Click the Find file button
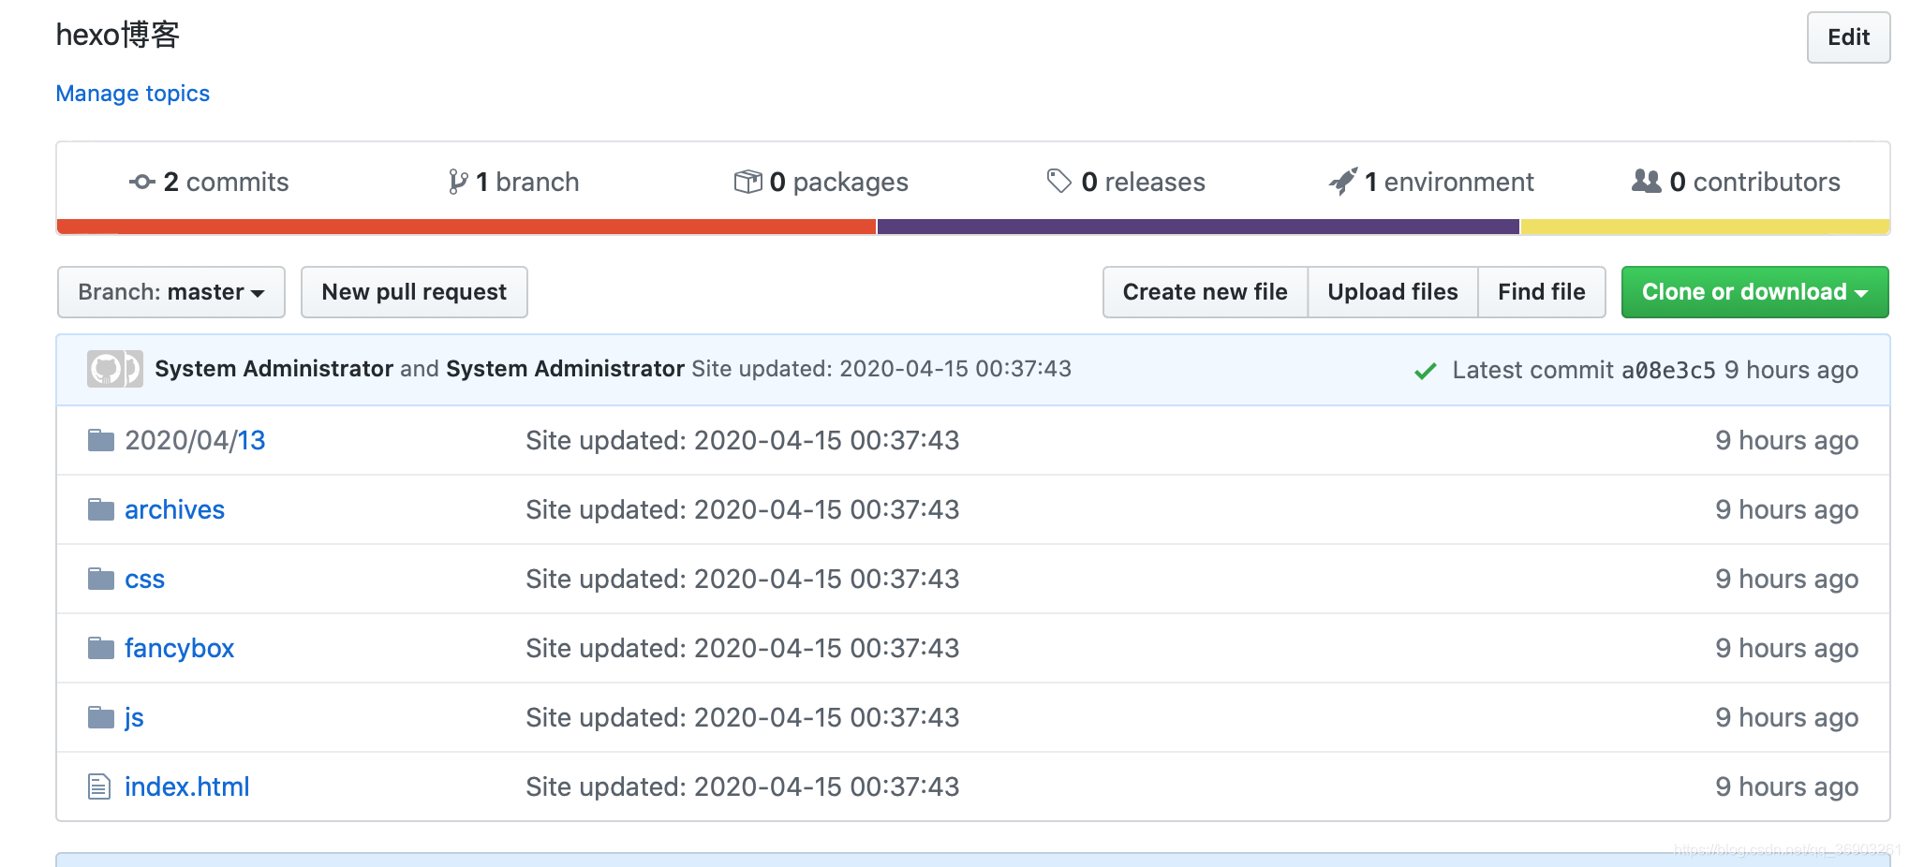1909x867 pixels. click(1542, 292)
